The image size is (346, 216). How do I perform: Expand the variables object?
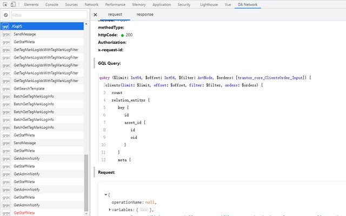(x=110, y=210)
